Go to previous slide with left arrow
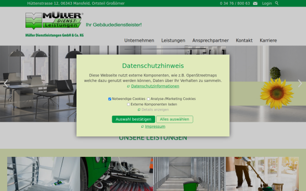This screenshot has height=191, width=306. coord(6,84)
